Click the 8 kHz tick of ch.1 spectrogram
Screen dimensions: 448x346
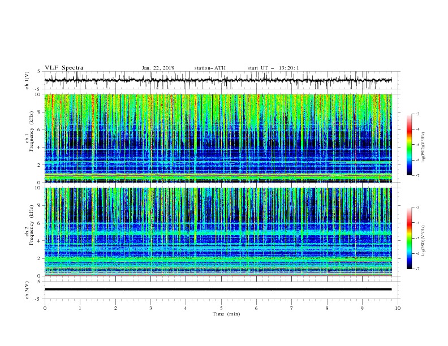pos(39,112)
